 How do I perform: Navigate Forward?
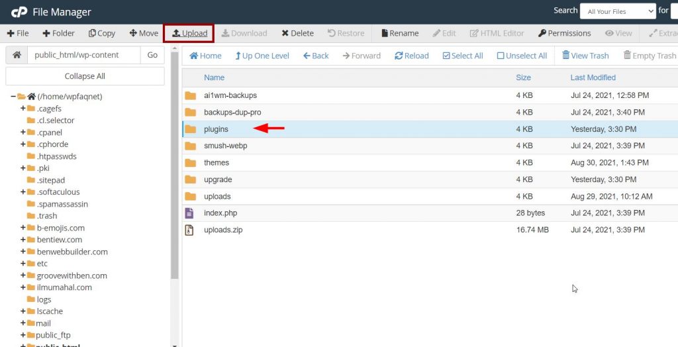click(362, 56)
